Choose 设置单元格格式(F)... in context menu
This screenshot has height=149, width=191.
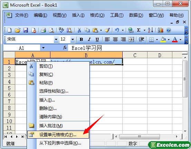58,134
